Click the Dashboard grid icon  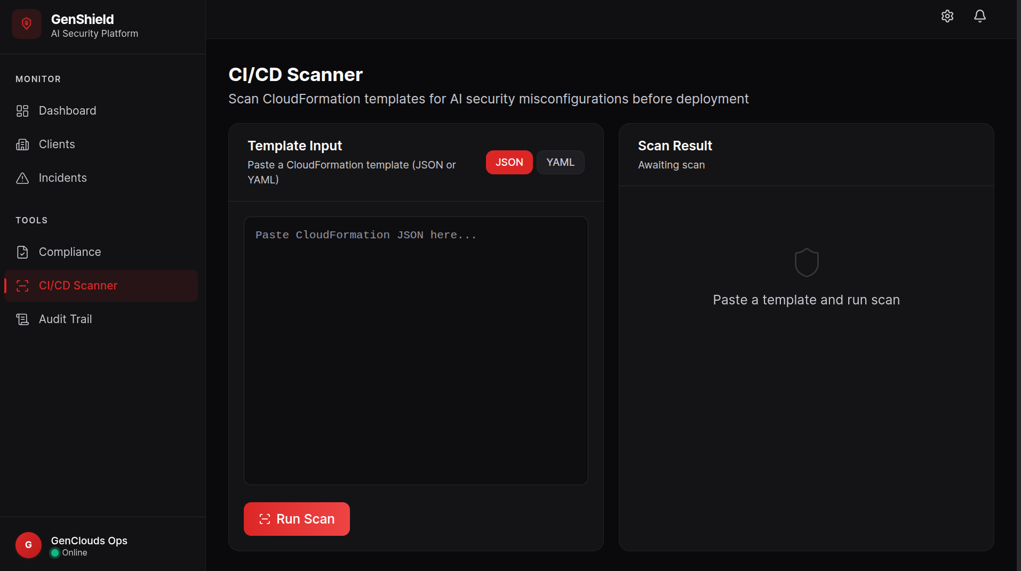pos(22,111)
